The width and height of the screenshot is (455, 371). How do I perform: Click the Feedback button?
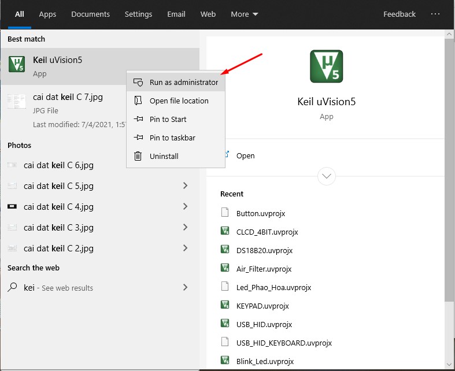tap(399, 14)
